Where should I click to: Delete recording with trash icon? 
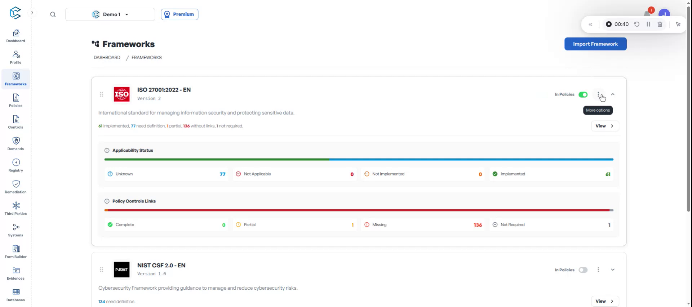pos(660,25)
